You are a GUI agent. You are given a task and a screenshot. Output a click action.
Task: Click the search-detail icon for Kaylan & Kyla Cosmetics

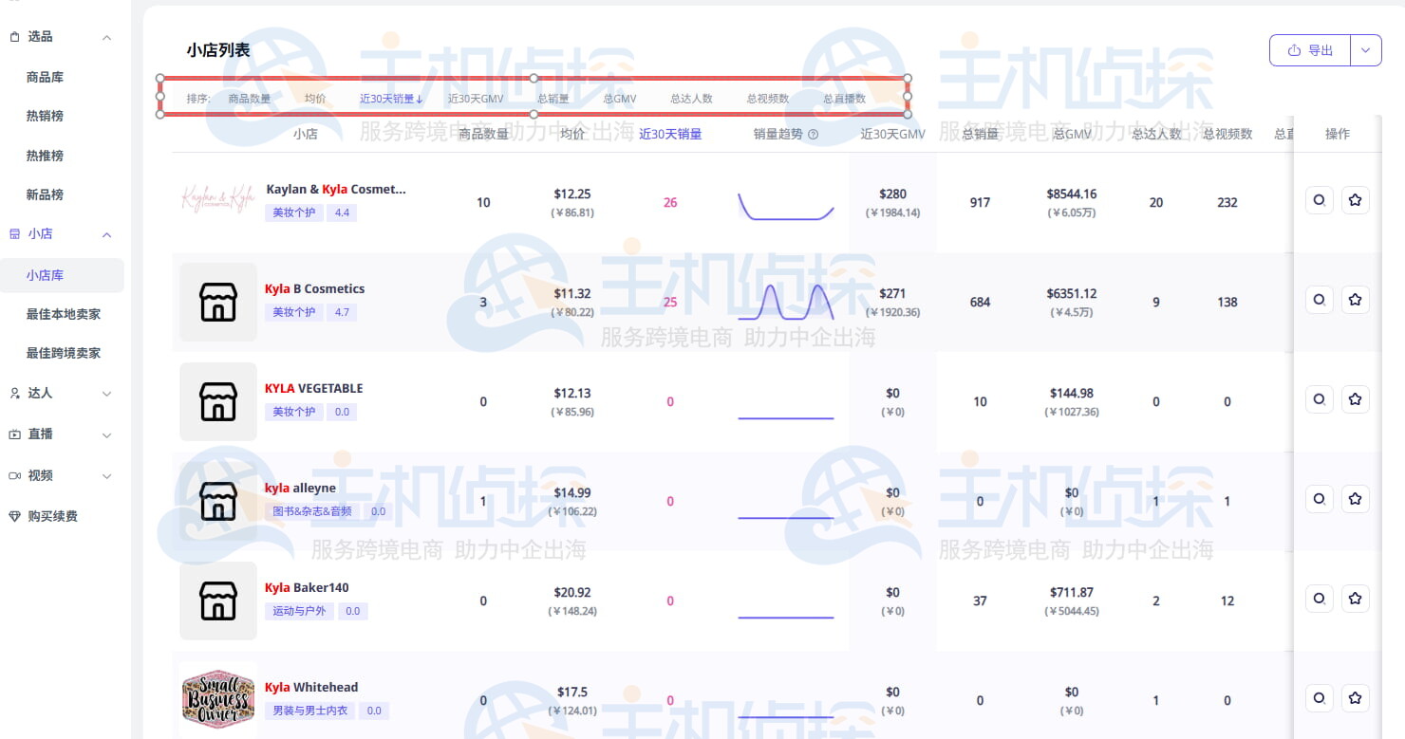tap(1319, 200)
